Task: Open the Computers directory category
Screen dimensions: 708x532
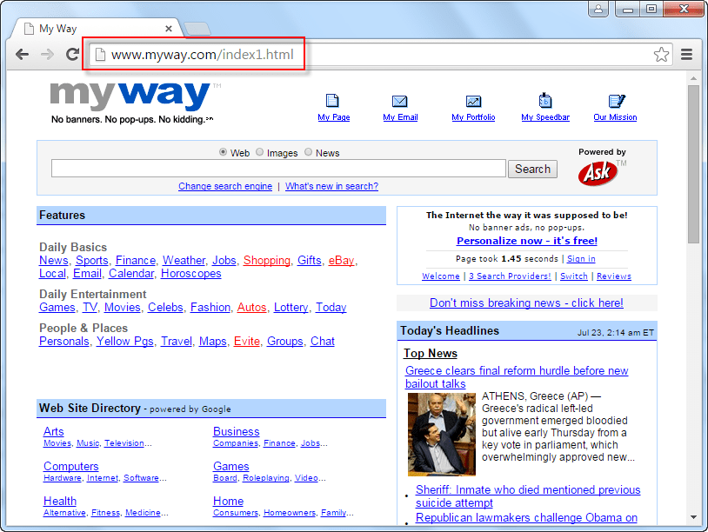Action: pos(71,466)
